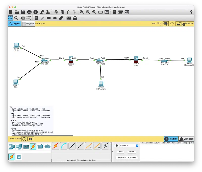Paste with the clipboard icon
202x172 pixels.
pos(62,12)
